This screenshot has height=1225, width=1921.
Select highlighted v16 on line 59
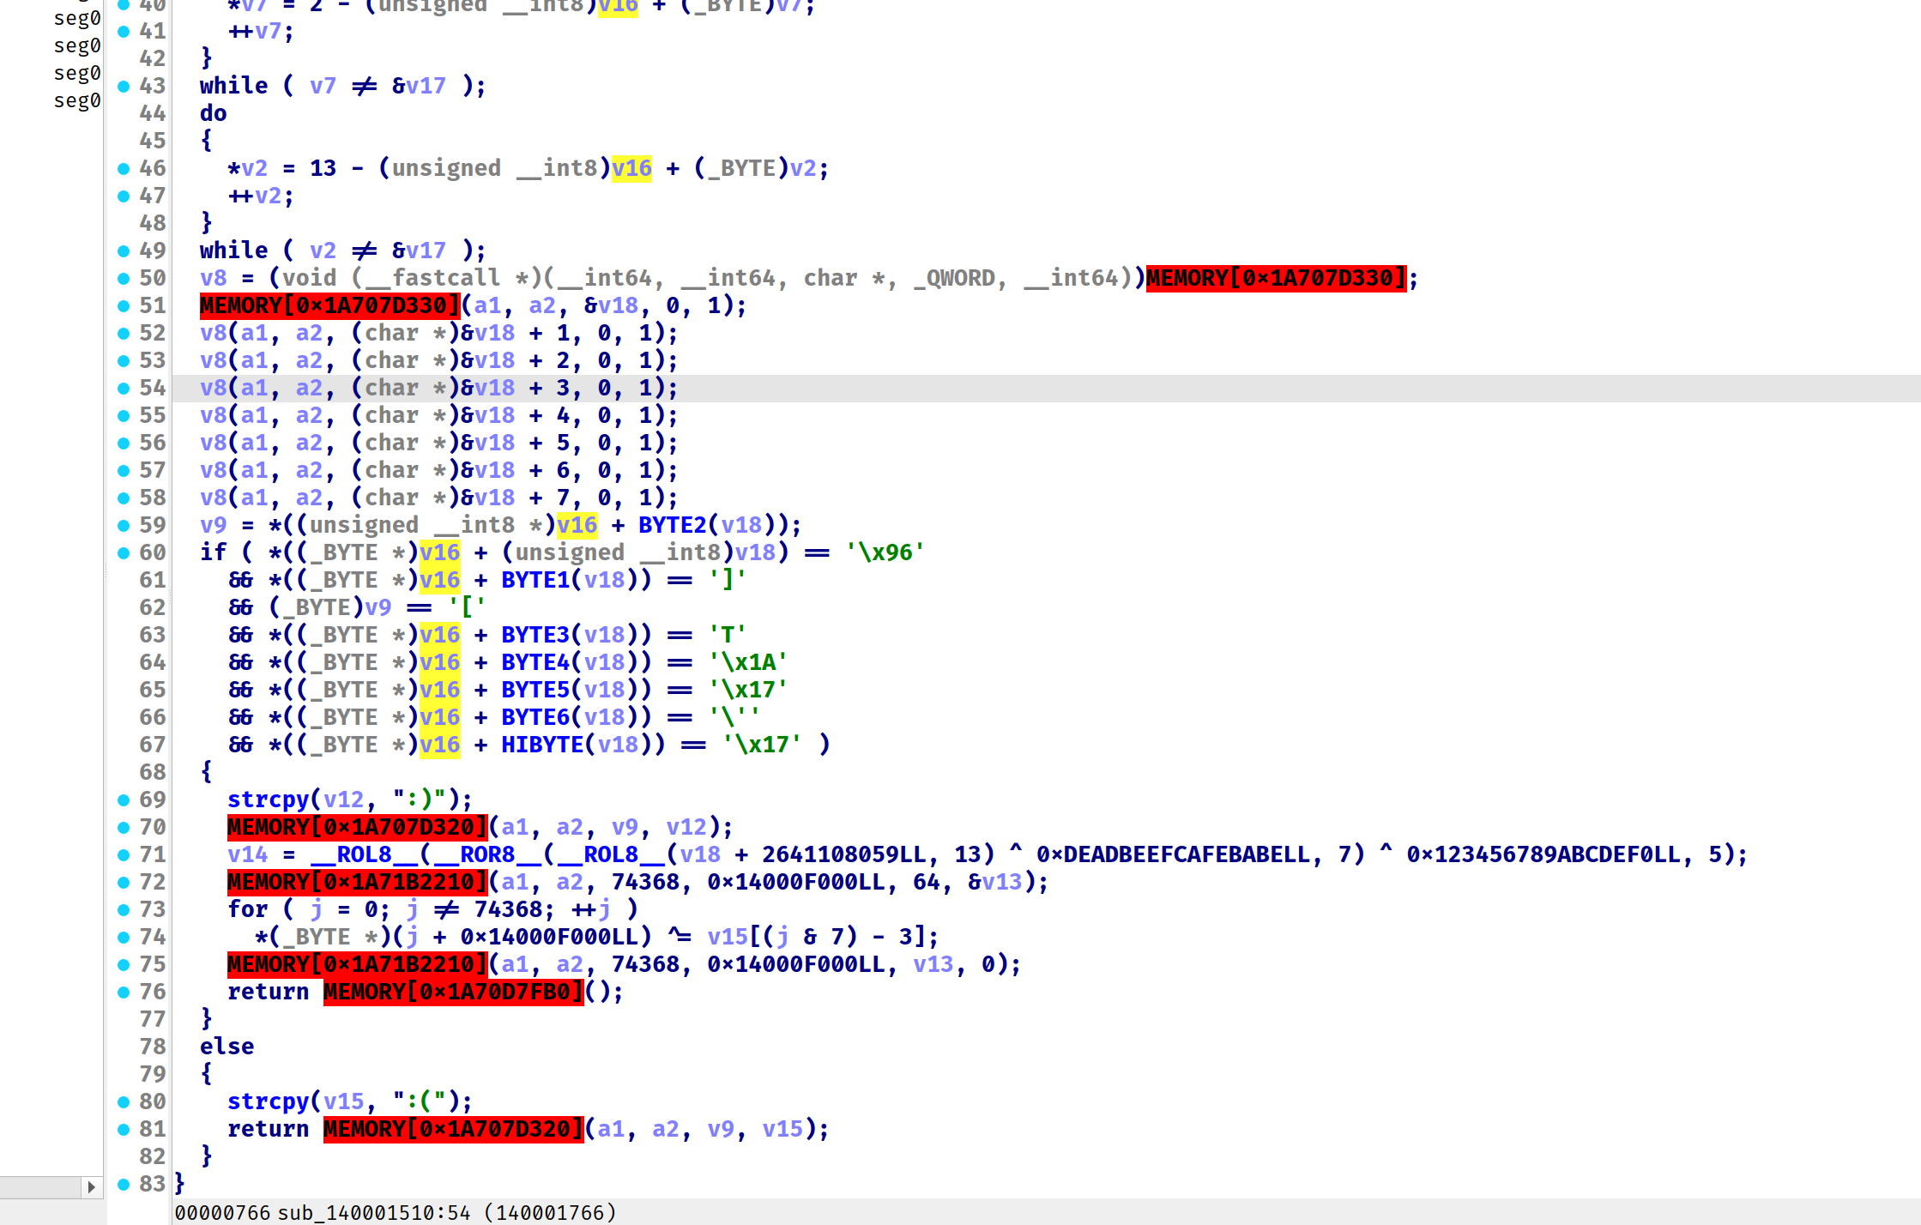tap(577, 525)
